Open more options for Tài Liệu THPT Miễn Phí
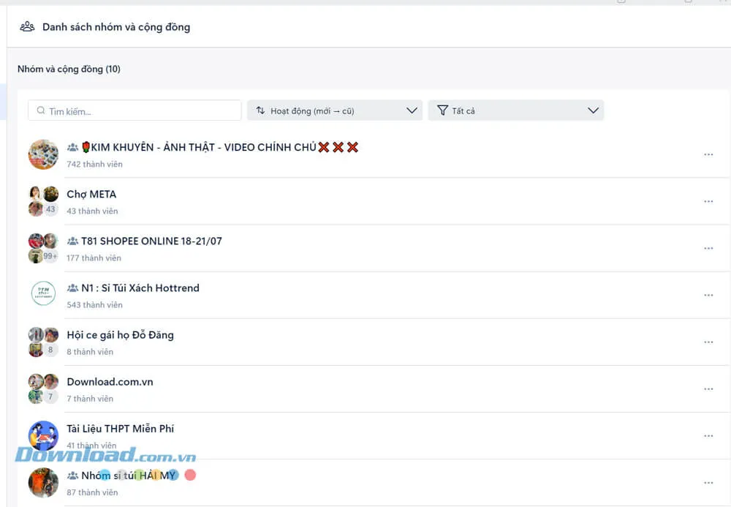This screenshot has height=507, width=731. pos(708,436)
